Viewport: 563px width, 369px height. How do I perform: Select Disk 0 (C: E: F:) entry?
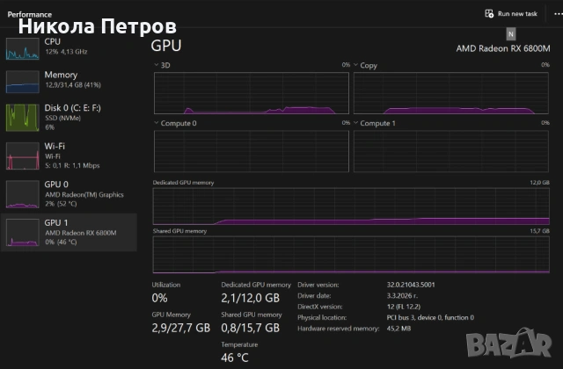[69, 117]
